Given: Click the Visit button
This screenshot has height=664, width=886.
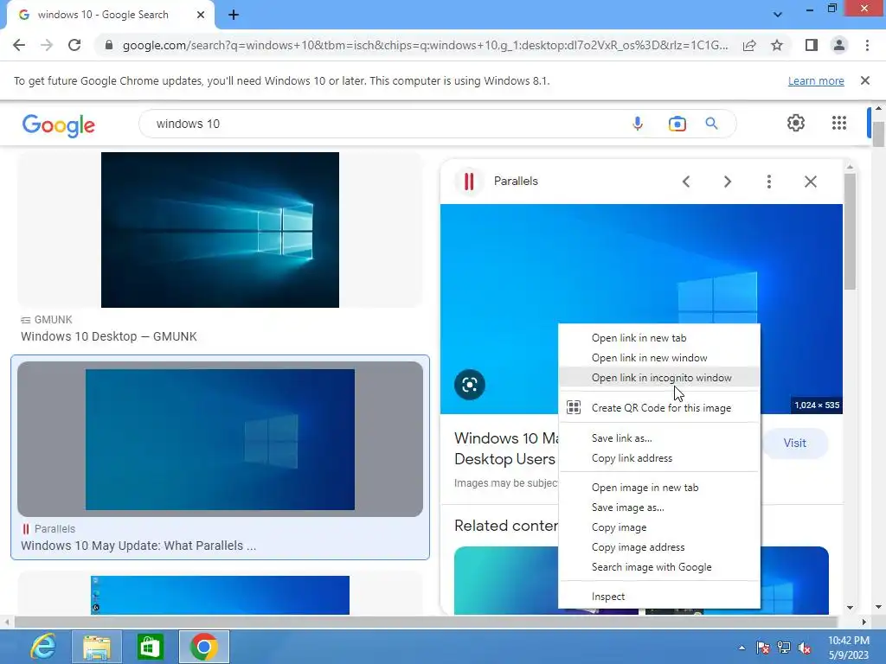Looking at the screenshot, I should 794,444.
